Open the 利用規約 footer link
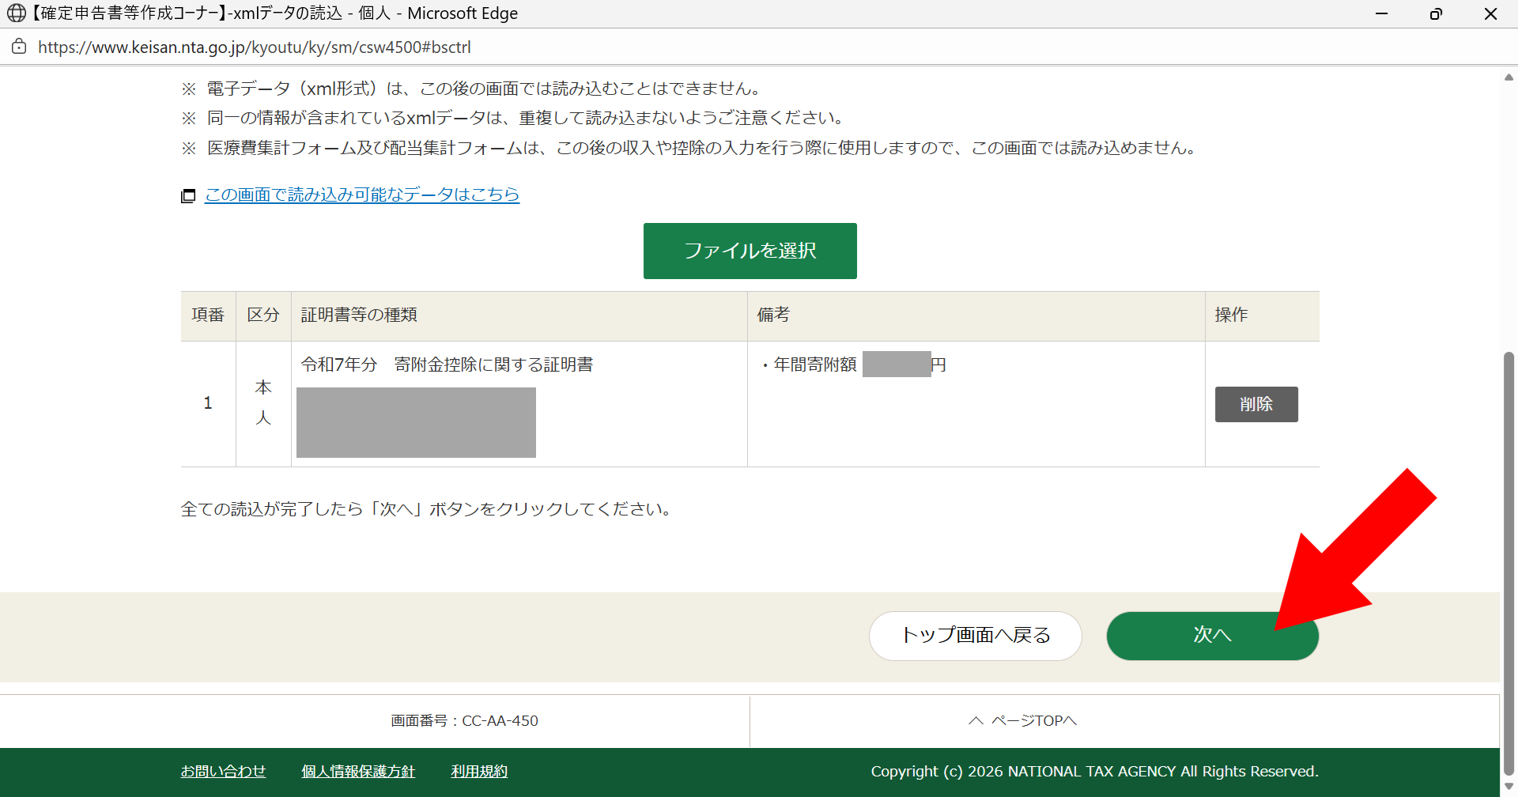 [x=479, y=771]
